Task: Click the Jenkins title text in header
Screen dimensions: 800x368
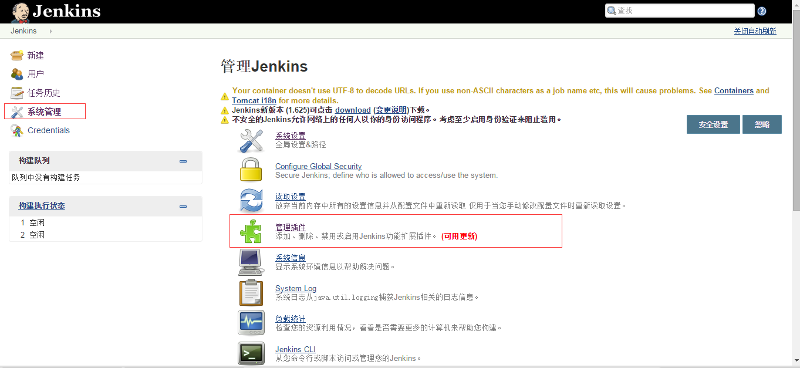Action: (x=67, y=11)
